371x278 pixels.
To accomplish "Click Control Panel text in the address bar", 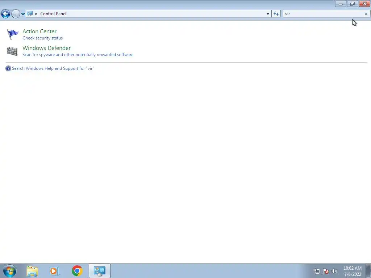I will 53,14.
